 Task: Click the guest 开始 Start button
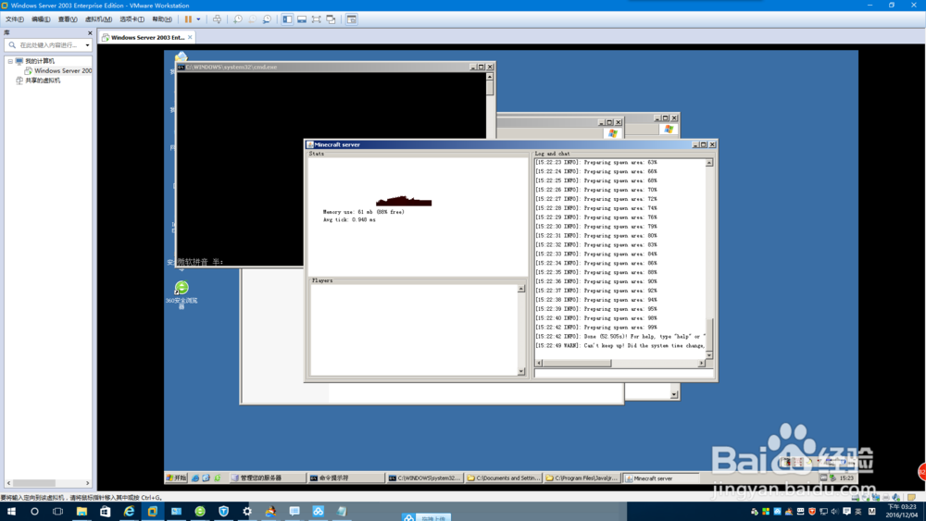pyautogui.click(x=177, y=478)
